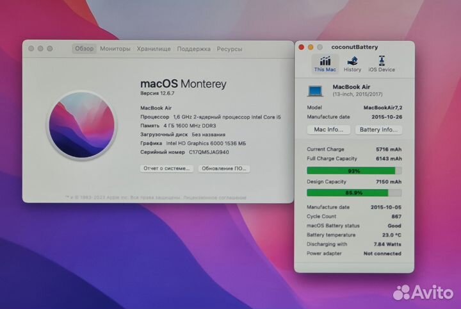Click the macOS Monterey logo image
Screen dimensions: 461x309
coord(81,125)
